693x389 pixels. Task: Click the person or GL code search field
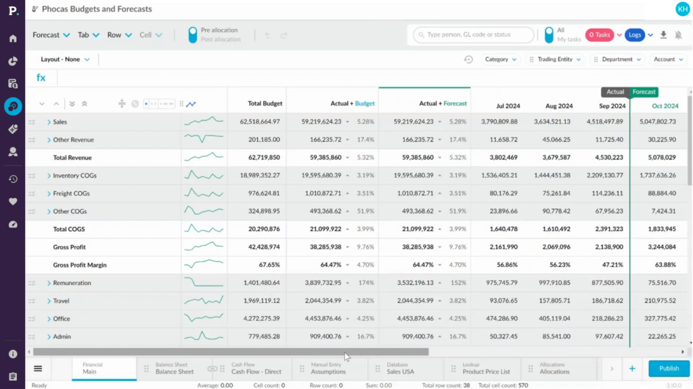tap(473, 35)
